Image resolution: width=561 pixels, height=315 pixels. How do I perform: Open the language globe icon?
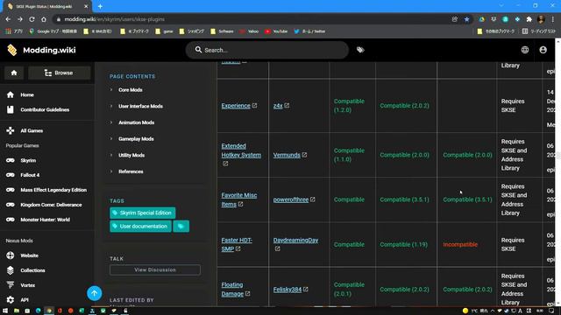(x=525, y=50)
